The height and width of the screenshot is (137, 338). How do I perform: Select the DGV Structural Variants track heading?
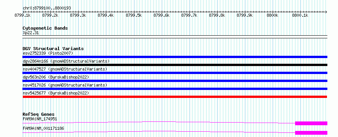pos(53,49)
